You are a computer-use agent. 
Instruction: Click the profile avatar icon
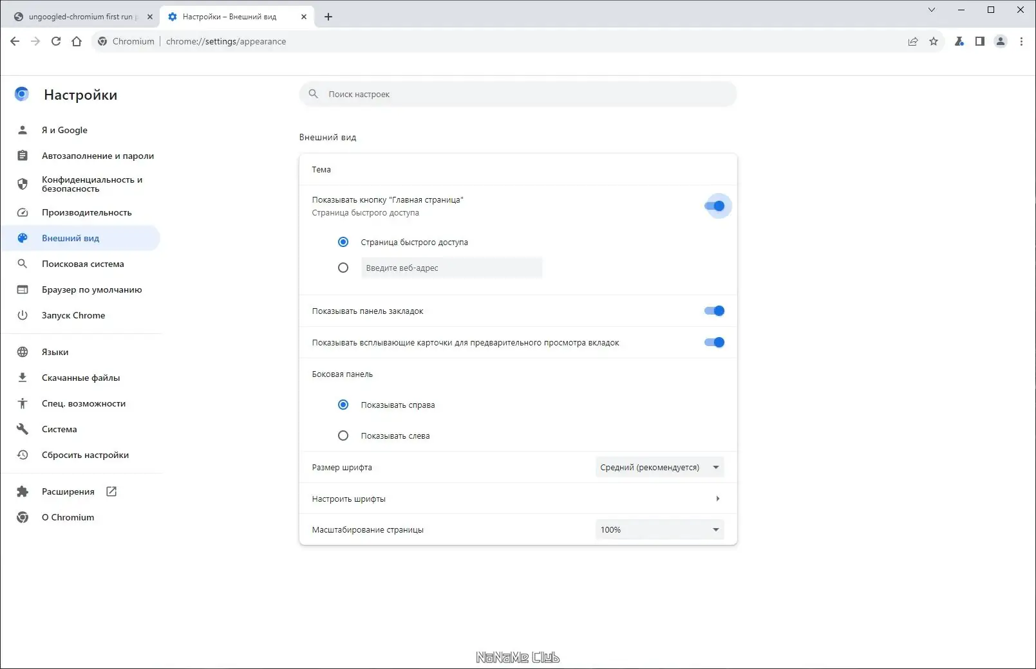[1001, 41]
